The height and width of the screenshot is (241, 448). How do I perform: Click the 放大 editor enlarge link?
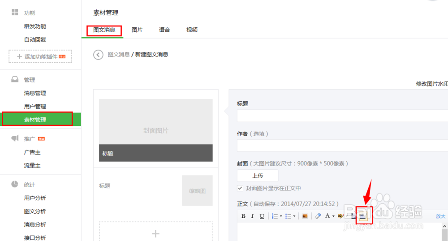click(x=440, y=216)
